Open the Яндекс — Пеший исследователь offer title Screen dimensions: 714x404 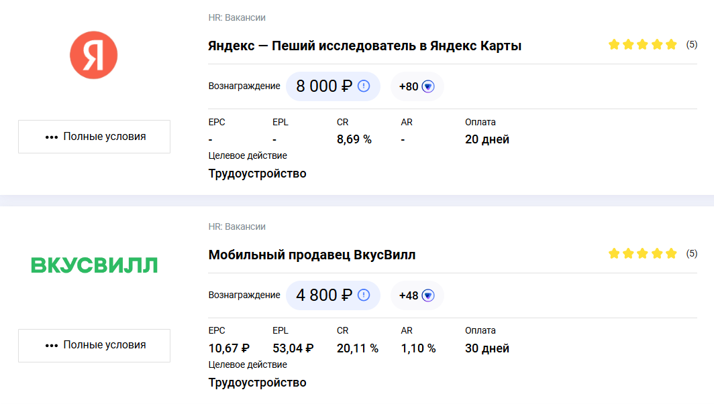point(365,46)
